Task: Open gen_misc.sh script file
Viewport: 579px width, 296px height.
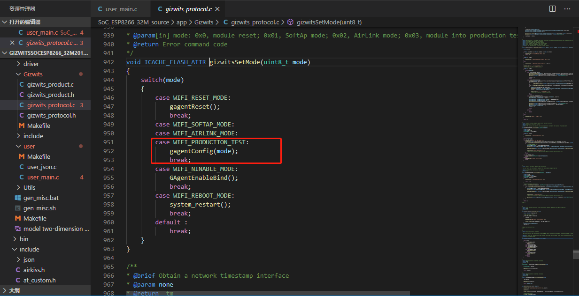Action: [39, 208]
